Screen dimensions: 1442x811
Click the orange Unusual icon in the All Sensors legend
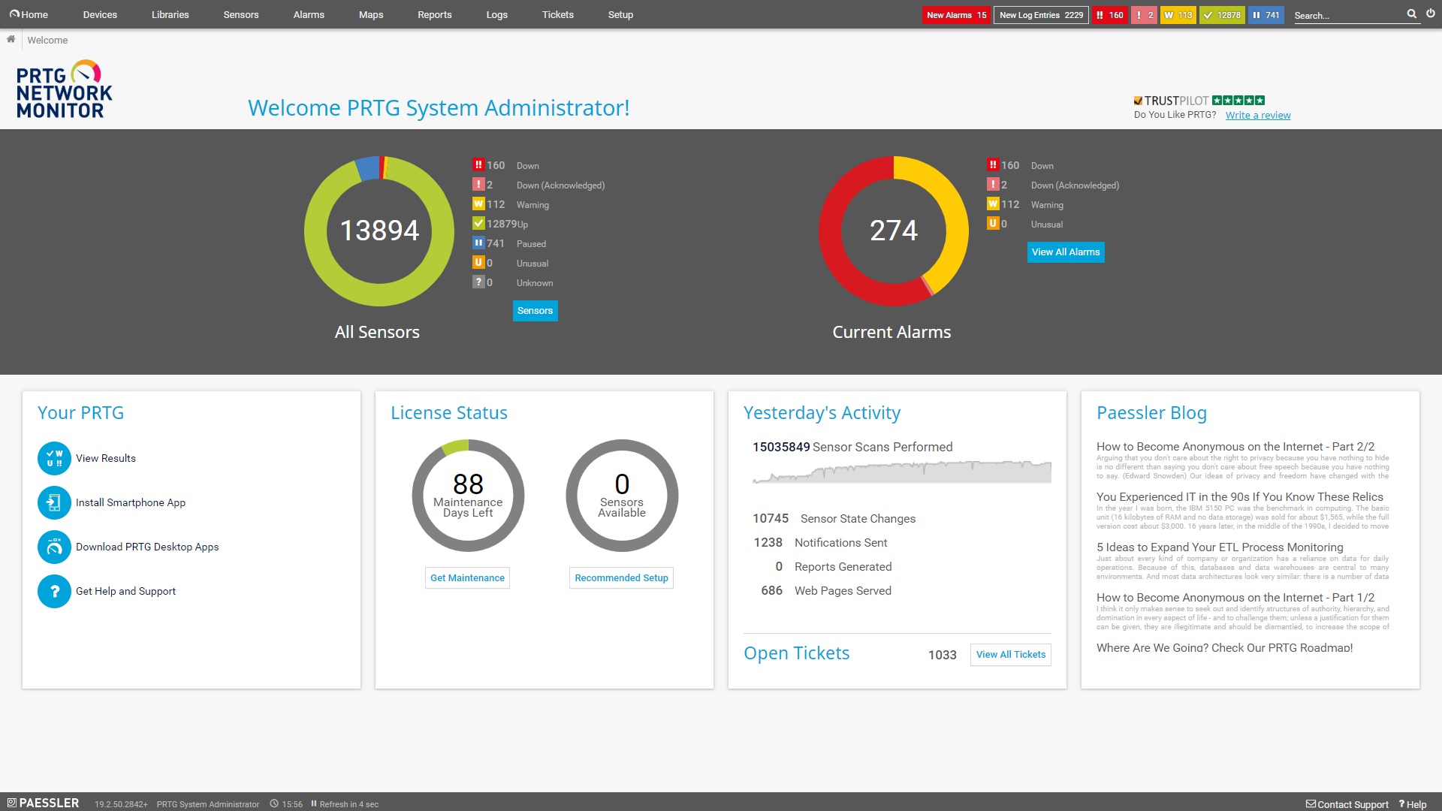pyautogui.click(x=478, y=263)
